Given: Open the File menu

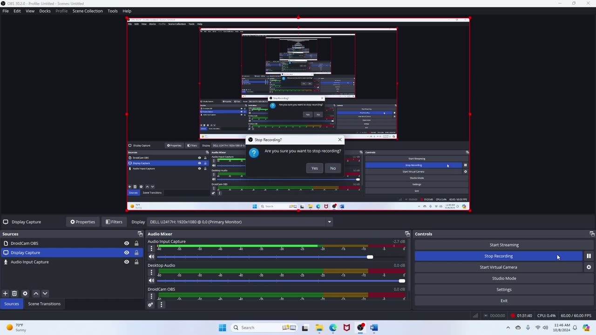Looking at the screenshot, I should (x=6, y=11).
